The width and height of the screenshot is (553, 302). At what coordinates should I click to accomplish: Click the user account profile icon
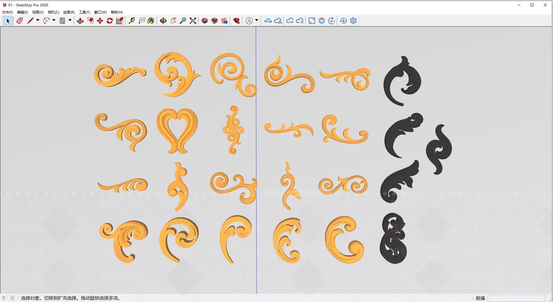click(x=249, y=21)
